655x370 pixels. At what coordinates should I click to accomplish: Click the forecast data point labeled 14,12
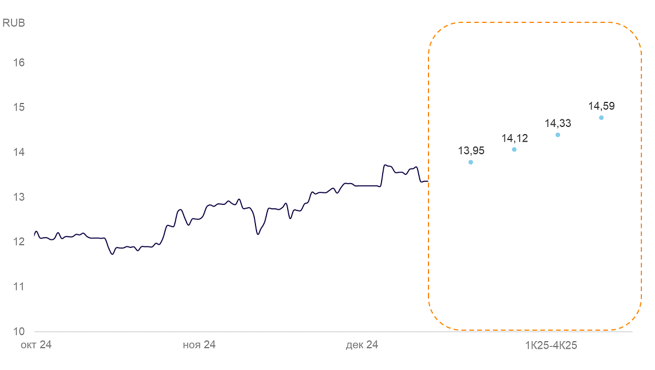(x=514, y=149)
